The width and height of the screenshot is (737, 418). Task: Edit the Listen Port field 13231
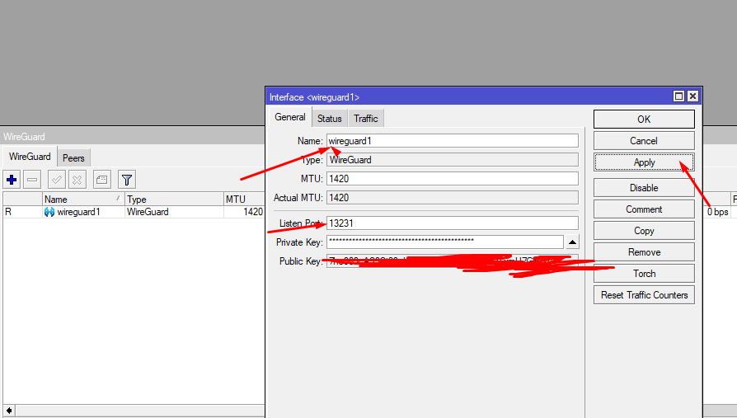coord(453,223)
